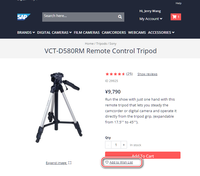Expand the ACCESSORIES menu

click(x=161, y=33)
